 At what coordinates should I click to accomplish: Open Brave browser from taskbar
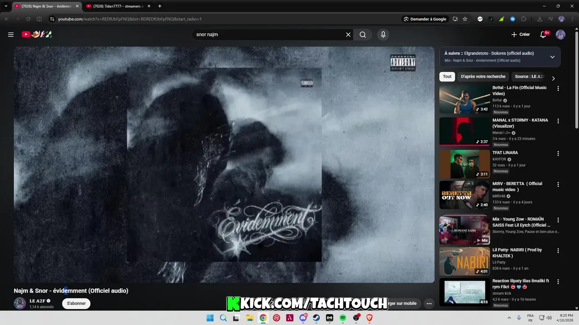[x=370, y=318]
